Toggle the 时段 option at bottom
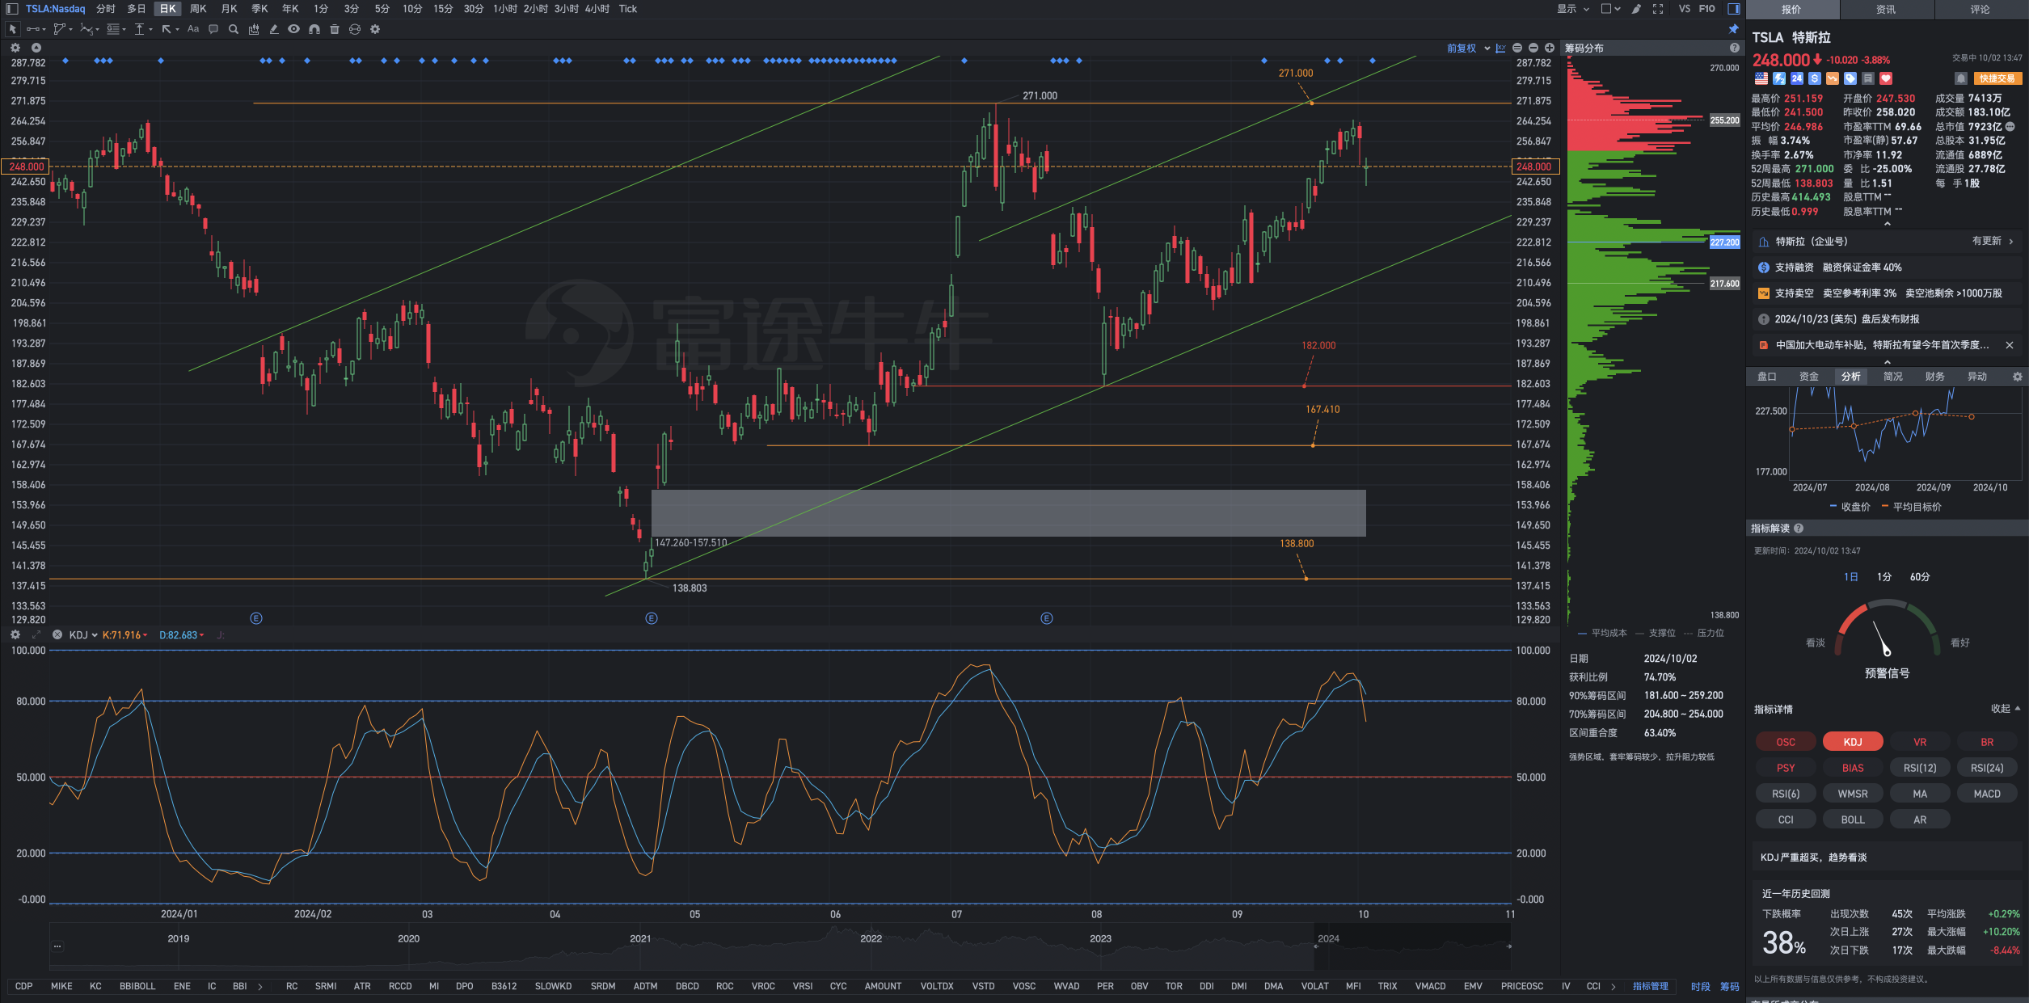The width and height of the screenshot is (2029, 1003). (x=1701, y=987)
